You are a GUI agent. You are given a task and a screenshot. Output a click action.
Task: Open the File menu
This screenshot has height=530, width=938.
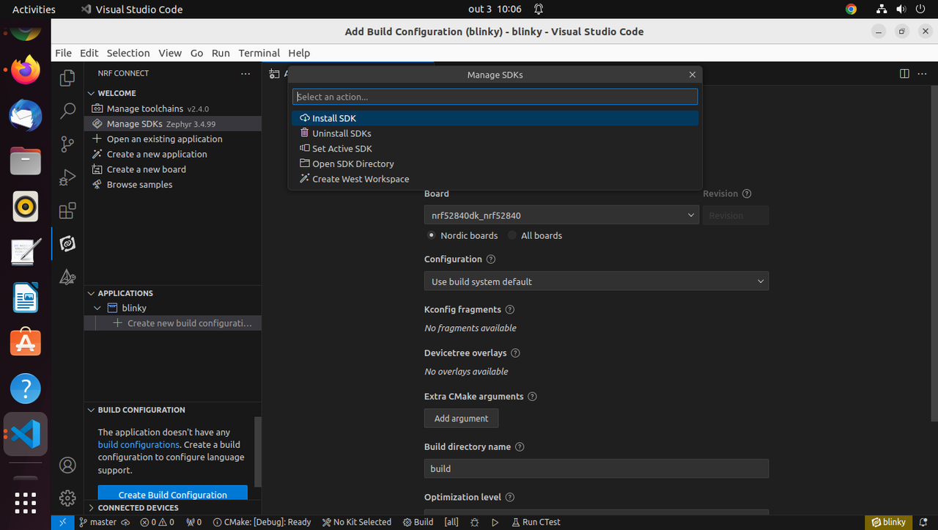[x=64, y=53]
